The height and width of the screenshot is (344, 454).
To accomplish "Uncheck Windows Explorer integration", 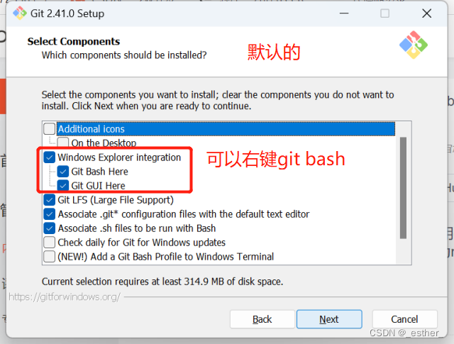I will [x=50, y=157].
